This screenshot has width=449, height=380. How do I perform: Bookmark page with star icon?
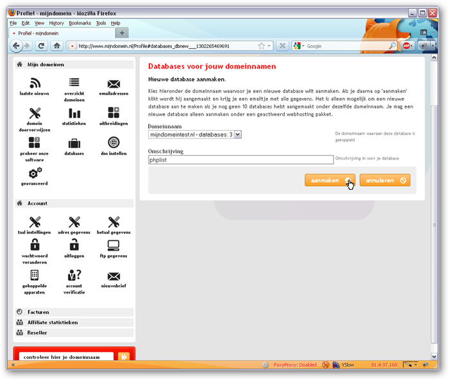point(261,45)
